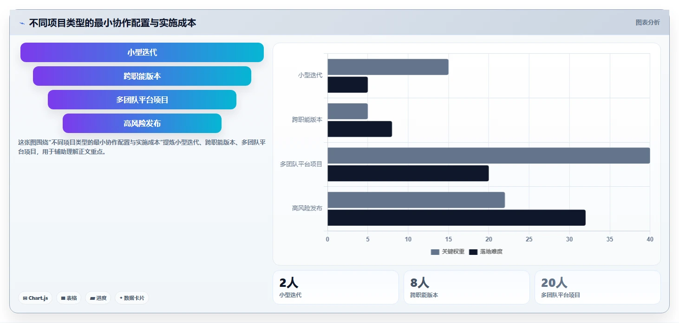Click the Chart.js tag chip
Viewport: 679px width, 323px height.
click(35, 298)
